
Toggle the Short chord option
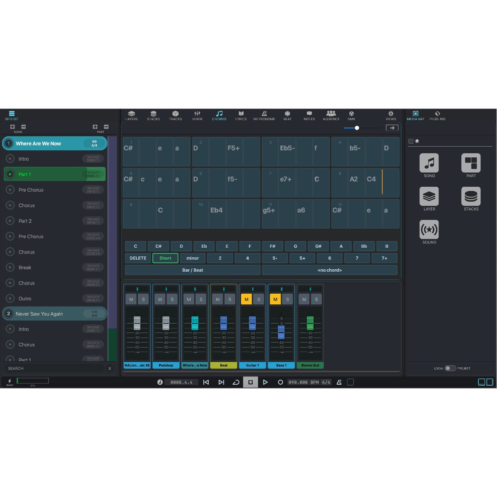tap(165, 258)
